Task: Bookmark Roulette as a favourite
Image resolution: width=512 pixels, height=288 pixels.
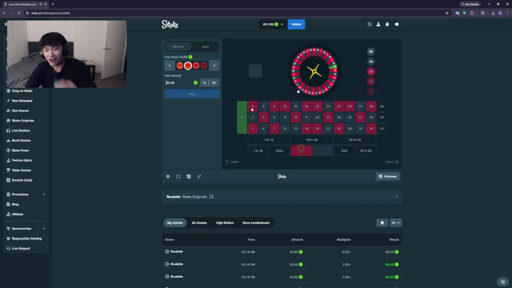Action: tap(211, 197)
